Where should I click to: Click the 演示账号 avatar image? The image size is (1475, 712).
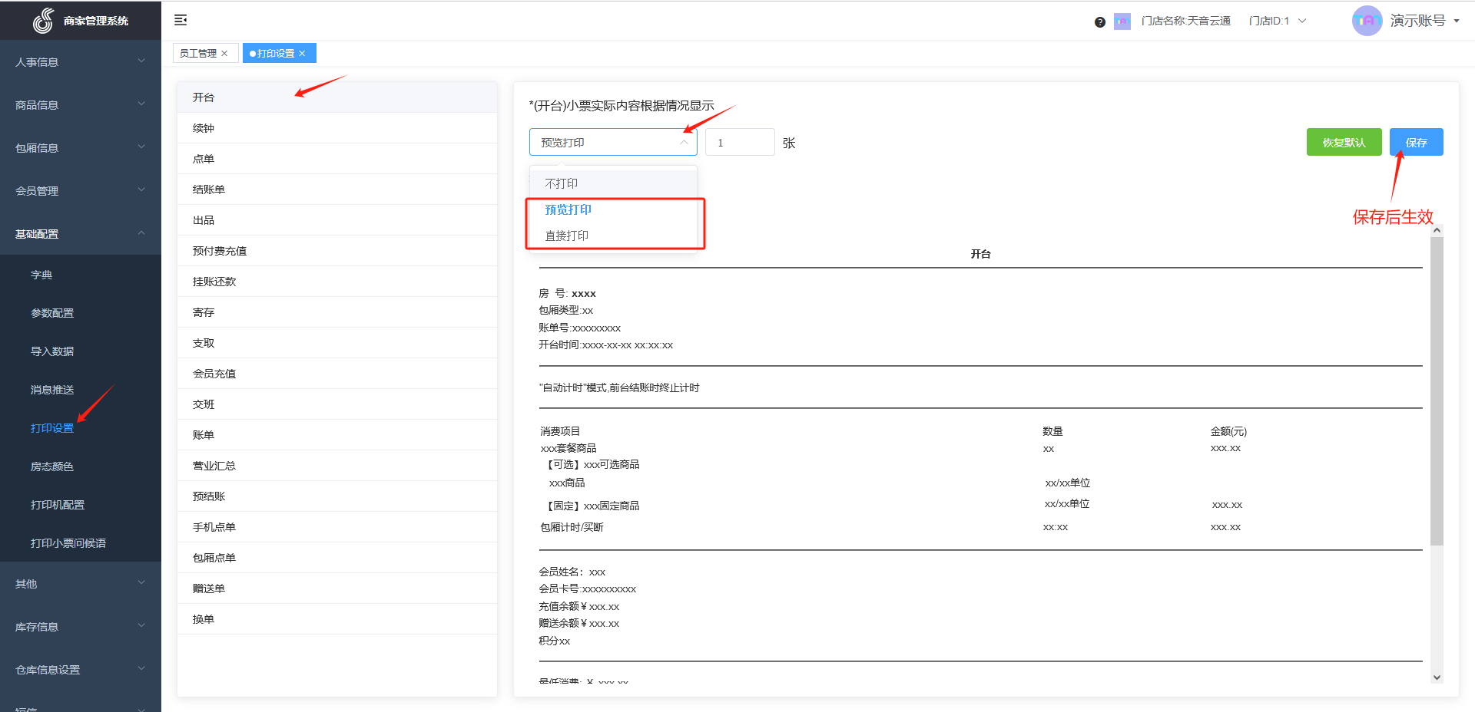(1367, 21)
